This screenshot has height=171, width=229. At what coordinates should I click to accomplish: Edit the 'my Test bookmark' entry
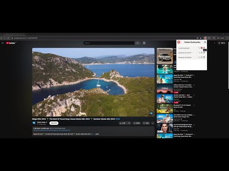pos(199,48)
